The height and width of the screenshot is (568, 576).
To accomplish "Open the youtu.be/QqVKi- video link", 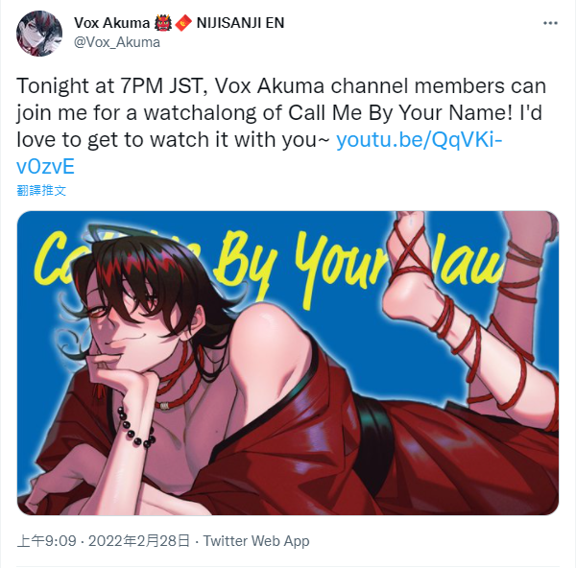I will coord(420,140).
